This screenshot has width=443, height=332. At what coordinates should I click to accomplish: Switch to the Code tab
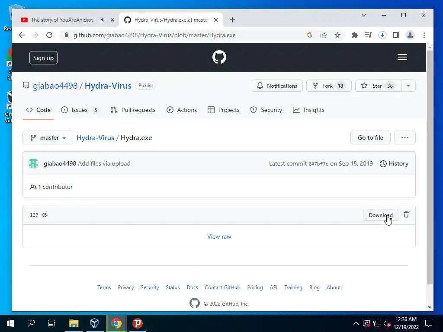coord(38,110)
